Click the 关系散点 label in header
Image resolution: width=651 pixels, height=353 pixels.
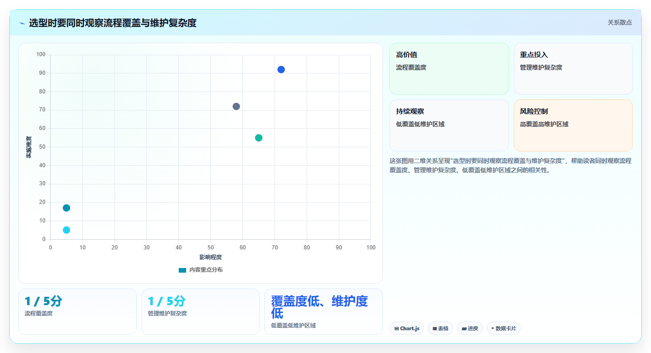(x=619, y=22)
